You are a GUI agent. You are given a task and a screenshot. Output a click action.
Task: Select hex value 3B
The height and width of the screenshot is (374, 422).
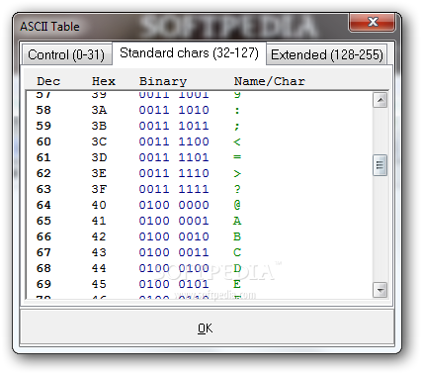pyautogui.click(x=99, y=126)
